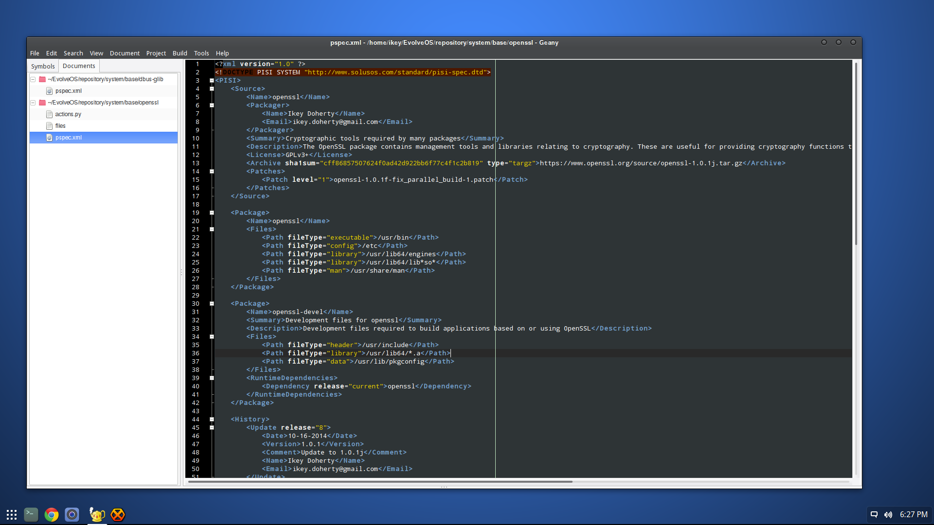Click '/usr/lib64/engines' path on line 24
The image size is (934, 525).
[x=401, y=254]
